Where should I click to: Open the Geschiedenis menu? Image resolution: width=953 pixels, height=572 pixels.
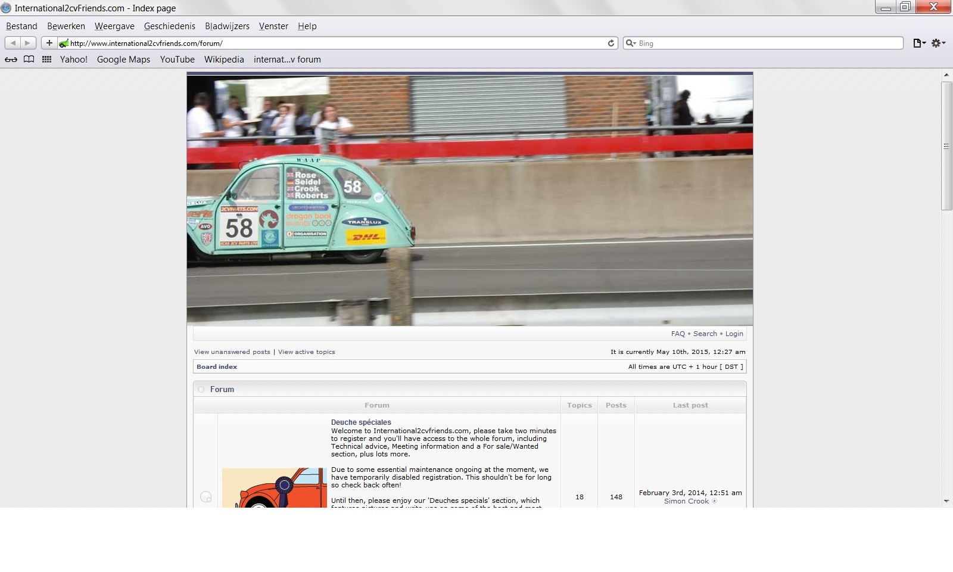(169, 26)
